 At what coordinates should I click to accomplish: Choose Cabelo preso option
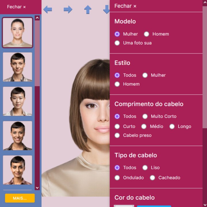[117, 135]
